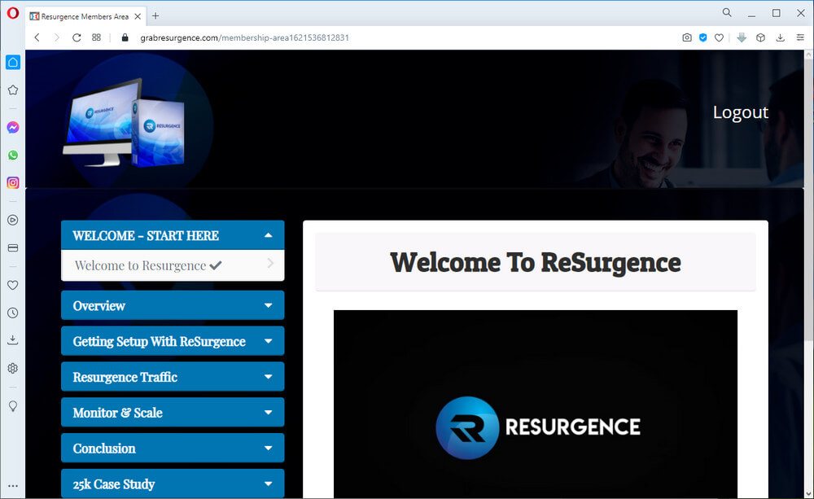Go forward to next page

pos(57,37)
